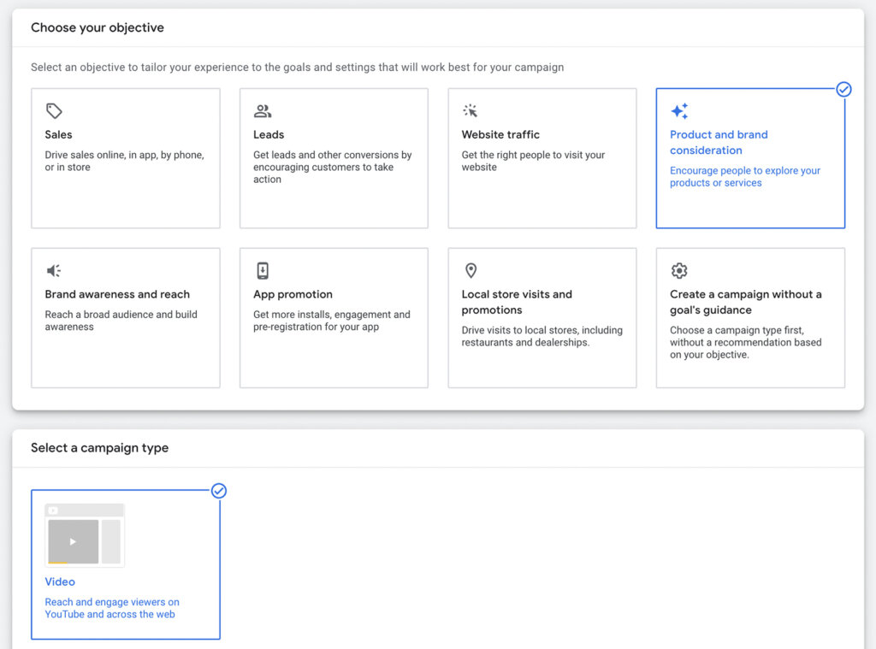Screen dimensions: 876x649
Task: Select the App promotion objective card
Action: pyautogui.click(x=334, y=317)
